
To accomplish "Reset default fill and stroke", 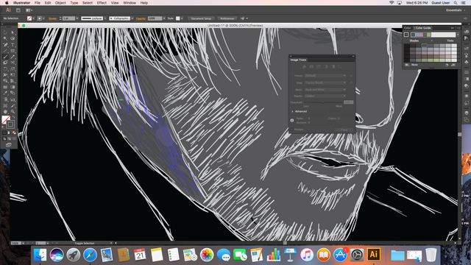I will point(4,127).
